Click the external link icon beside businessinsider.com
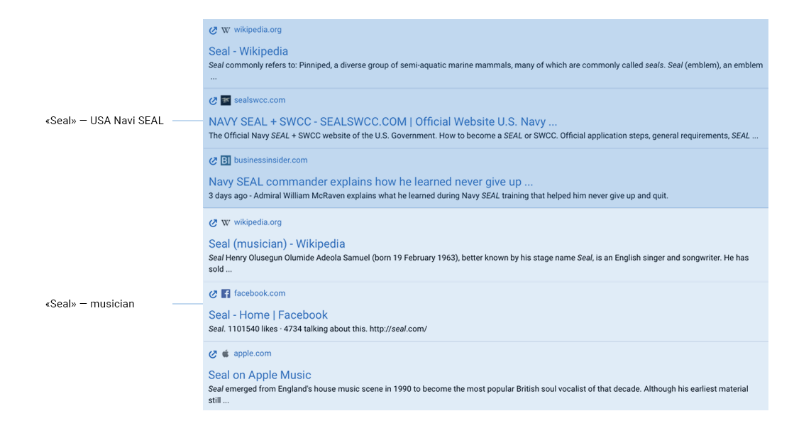The width and height of the screenshot is (794, 438). (213, 160)
